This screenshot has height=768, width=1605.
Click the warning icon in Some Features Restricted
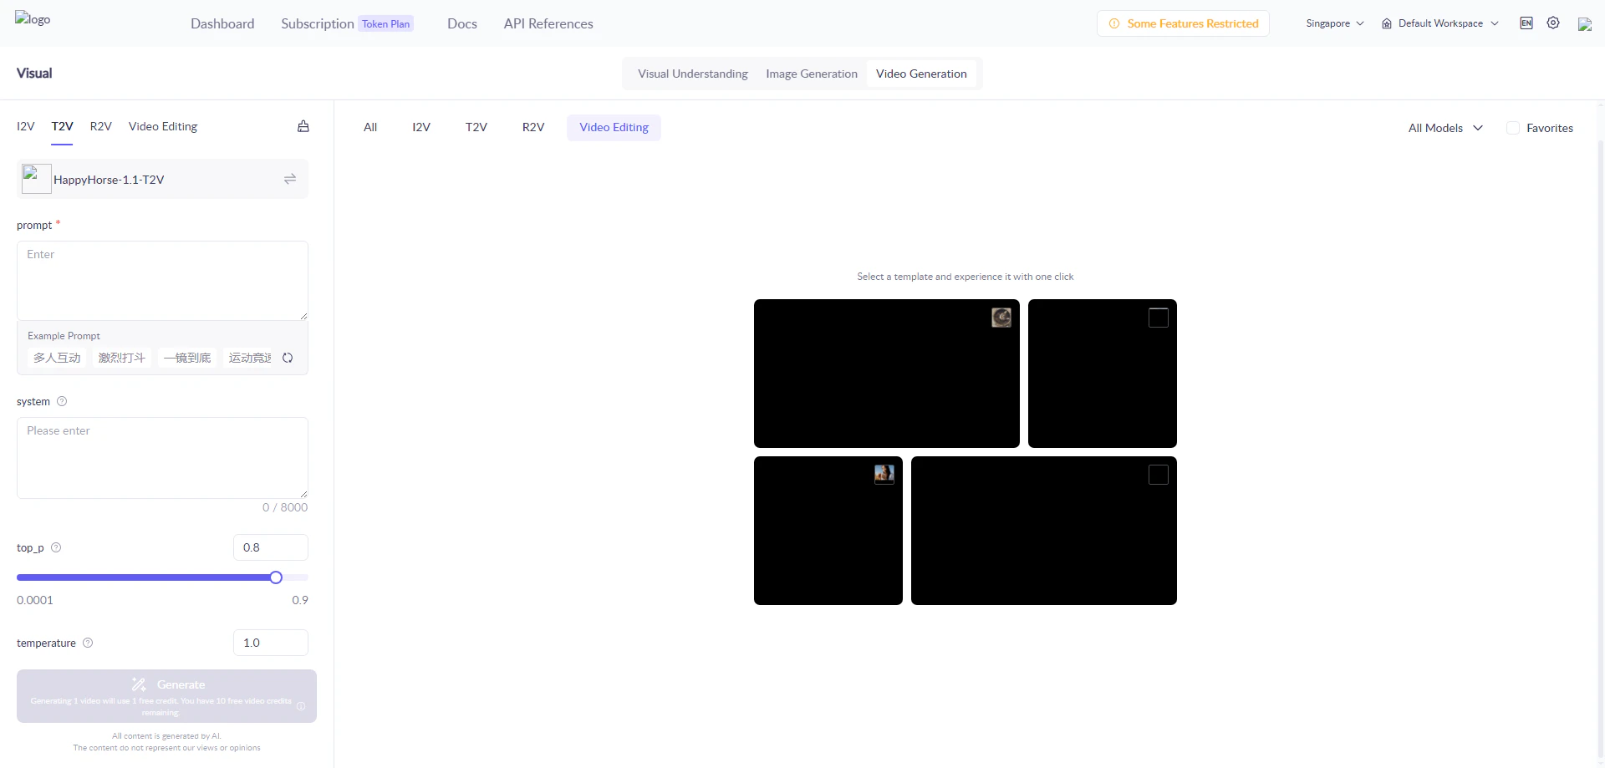1114,23
